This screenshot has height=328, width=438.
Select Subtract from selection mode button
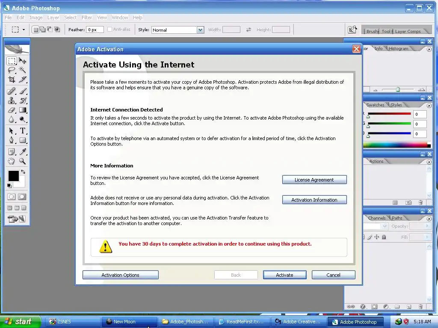[x=50, y=29]
